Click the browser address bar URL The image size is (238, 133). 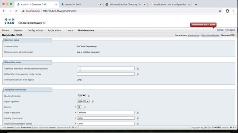(59, 11)
